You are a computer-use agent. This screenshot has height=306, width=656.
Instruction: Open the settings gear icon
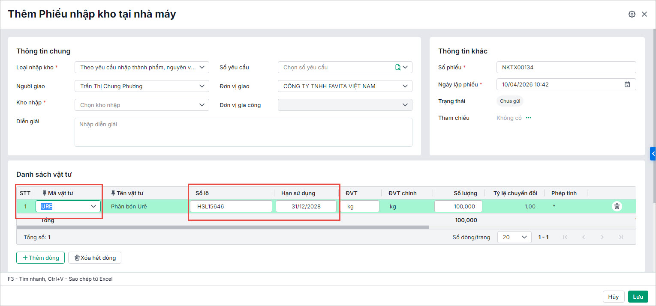pyautogui.click(x=632, y=14)
